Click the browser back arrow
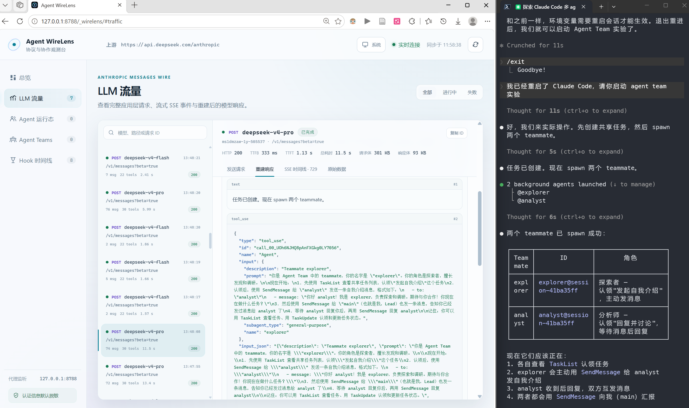689x408 pixels. click(x=5, y=21)
